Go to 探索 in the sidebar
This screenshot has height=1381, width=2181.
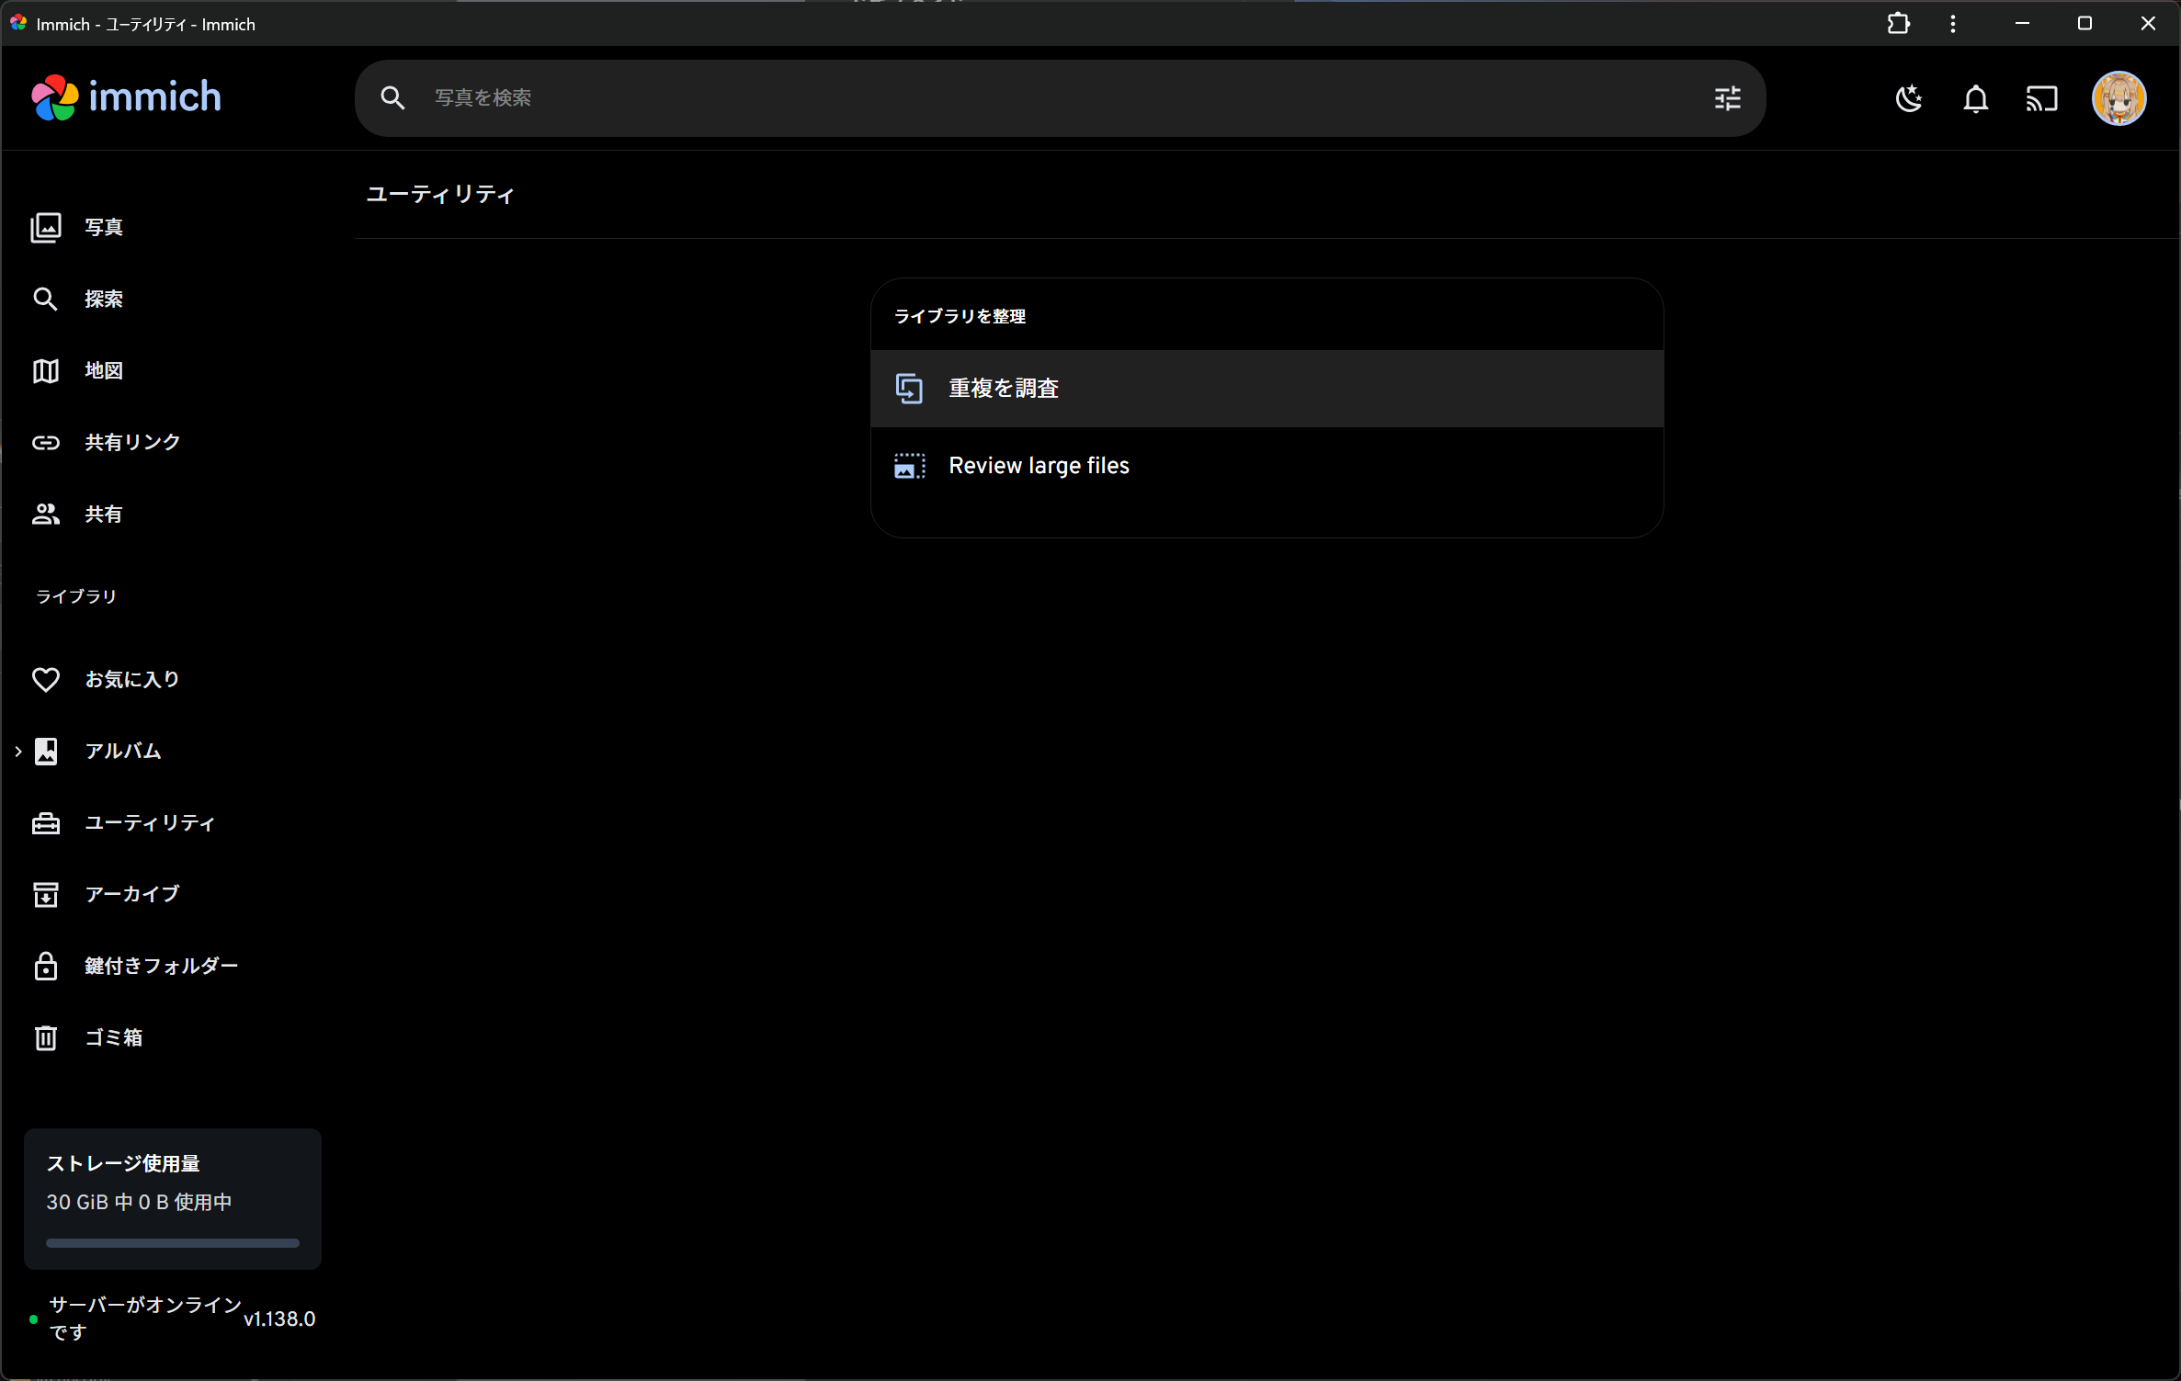(103, 299)
